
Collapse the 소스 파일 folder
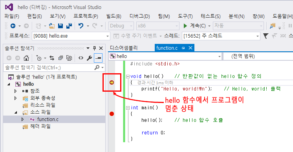[x=16, y=112]
